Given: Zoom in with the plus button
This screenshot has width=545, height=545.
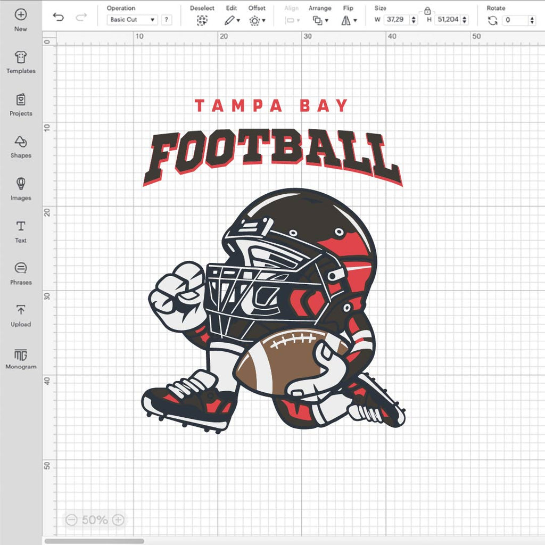Looking at the screenshot, I should pos(119,519).
